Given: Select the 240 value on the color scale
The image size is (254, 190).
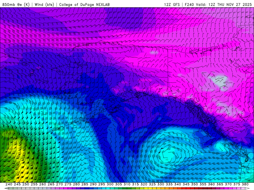Looking at the screenshot, I should tap(9, 184).
